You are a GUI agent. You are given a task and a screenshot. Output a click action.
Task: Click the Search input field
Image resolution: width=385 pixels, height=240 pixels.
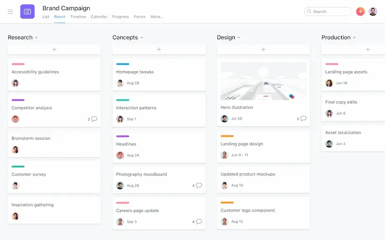point(330,12)
